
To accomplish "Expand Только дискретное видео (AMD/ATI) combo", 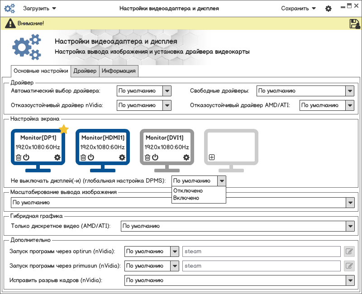I will 238,226.
